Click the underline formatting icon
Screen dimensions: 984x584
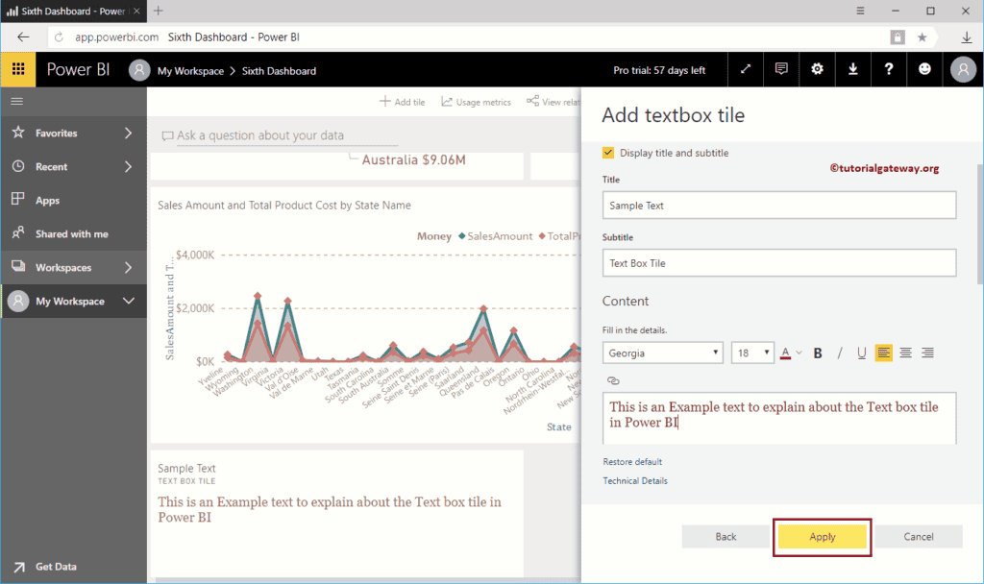coord(862,353)
